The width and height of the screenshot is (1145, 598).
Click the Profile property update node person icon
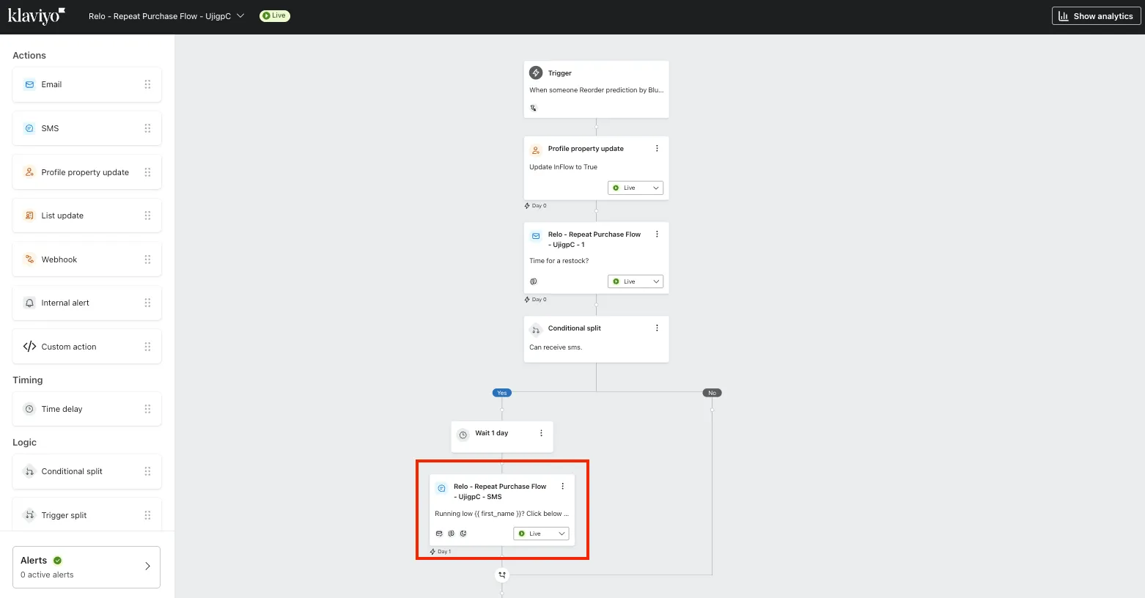(536, 149)
